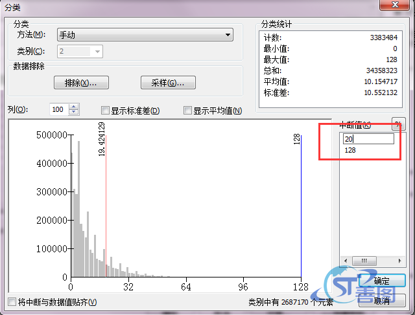Click the 采样(G)... sampling button
This screenshot has width=415, height=315.
(168, 83)
